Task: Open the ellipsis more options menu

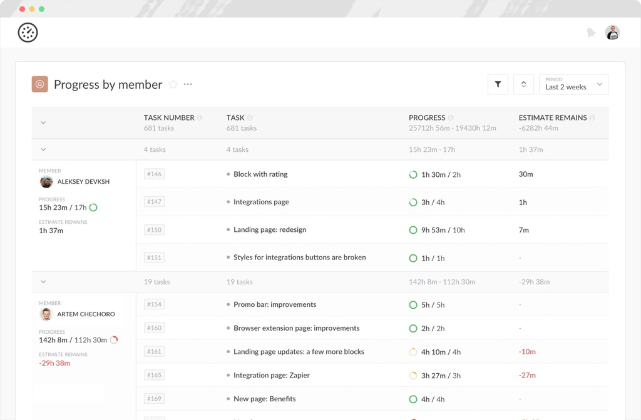Action: click(x=187, y=84)
